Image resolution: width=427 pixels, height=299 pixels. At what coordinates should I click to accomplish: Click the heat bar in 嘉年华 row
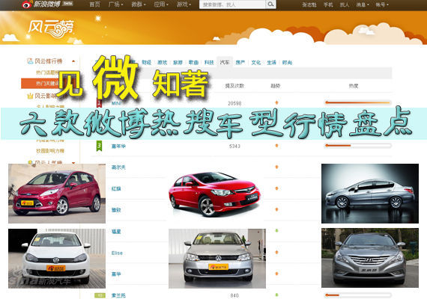click(x=358, y=146)
